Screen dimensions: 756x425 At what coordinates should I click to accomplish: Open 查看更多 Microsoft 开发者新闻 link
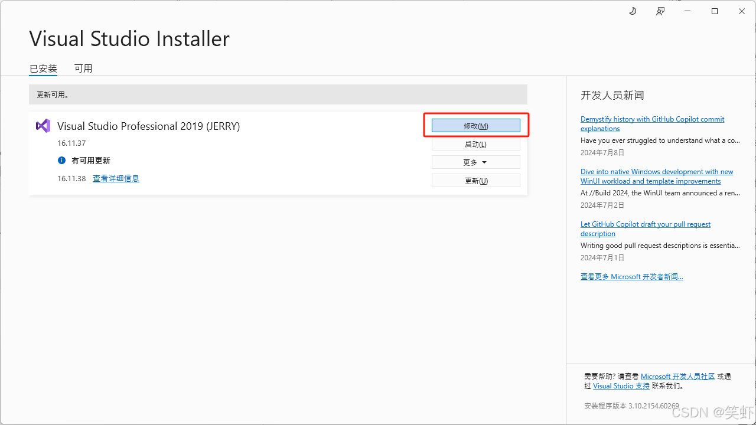click(x=632, y=276)
